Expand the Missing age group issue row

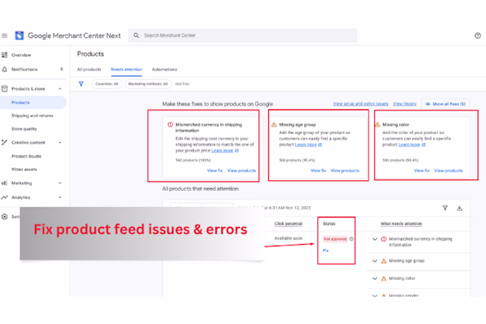(x=375, y=261)
